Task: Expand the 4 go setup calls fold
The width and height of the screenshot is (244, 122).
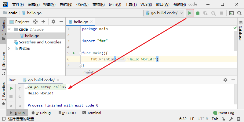Action: click(26, 87)
